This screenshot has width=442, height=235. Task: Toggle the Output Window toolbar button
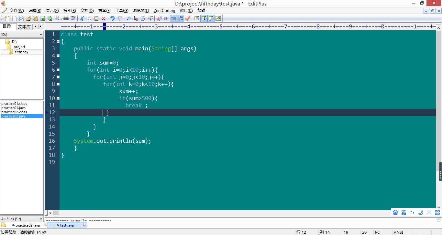(x=211, y=18)
